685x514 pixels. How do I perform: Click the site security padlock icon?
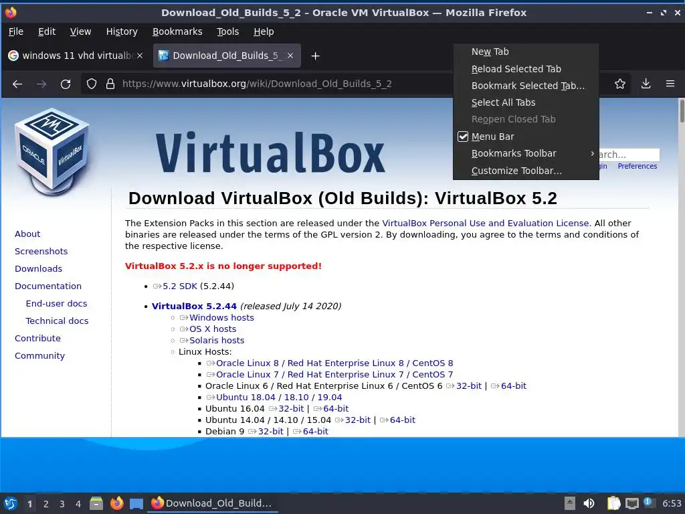[110, 84]
